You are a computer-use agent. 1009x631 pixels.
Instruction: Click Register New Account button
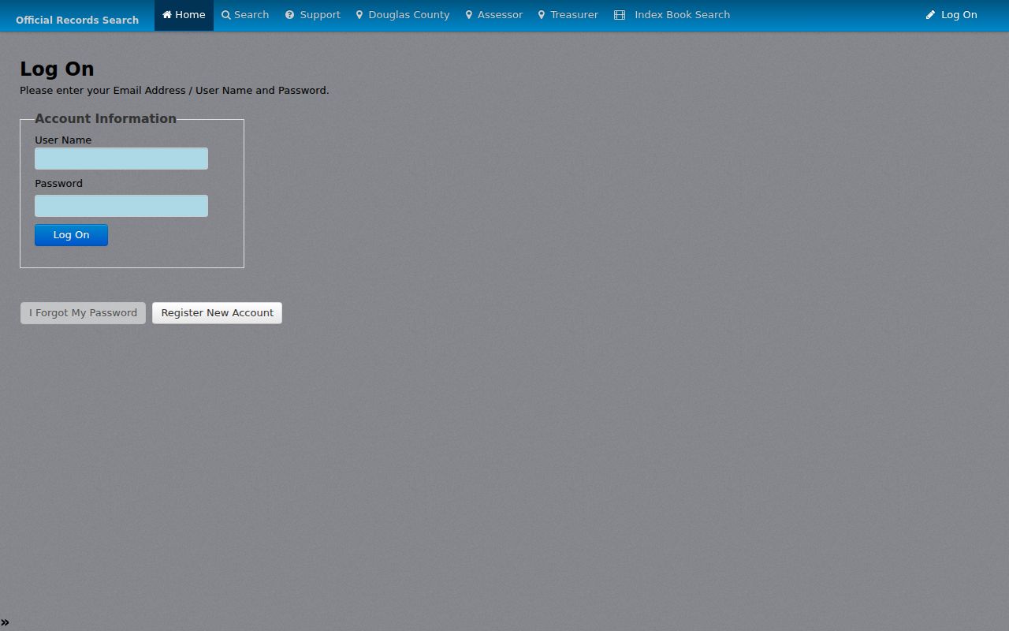click(x=217, y=313)
